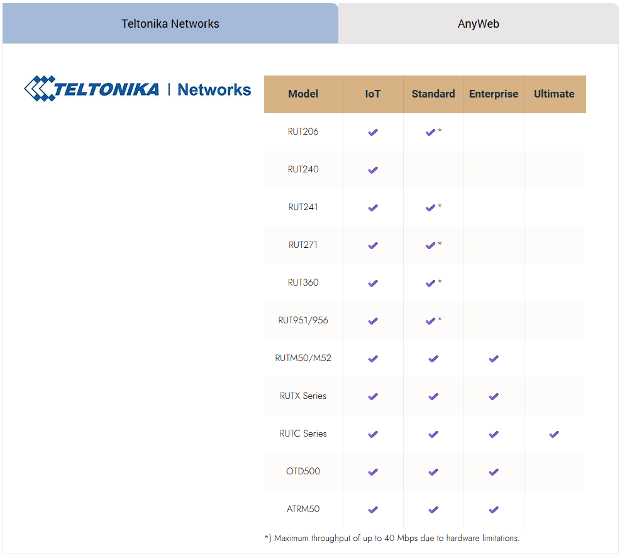Click the OTD500 Enterprise checkmark
The height and width of the screenshot is (558, 622).
[494, 471]
